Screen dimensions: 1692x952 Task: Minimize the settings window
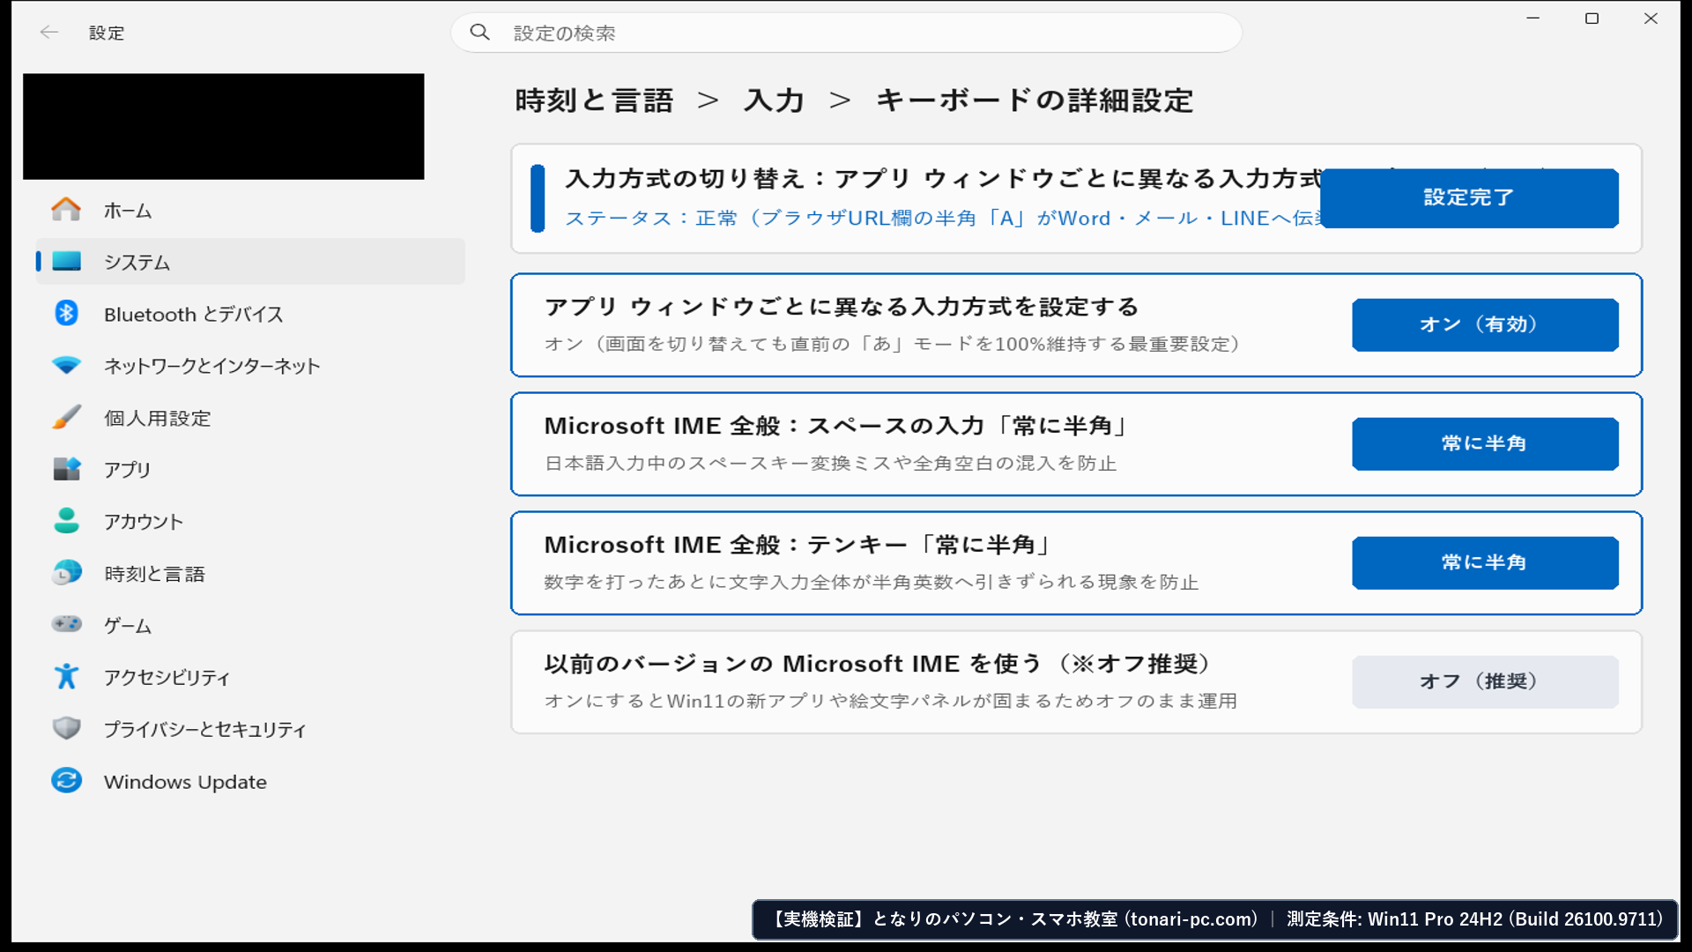click(x=1533, y=19)
